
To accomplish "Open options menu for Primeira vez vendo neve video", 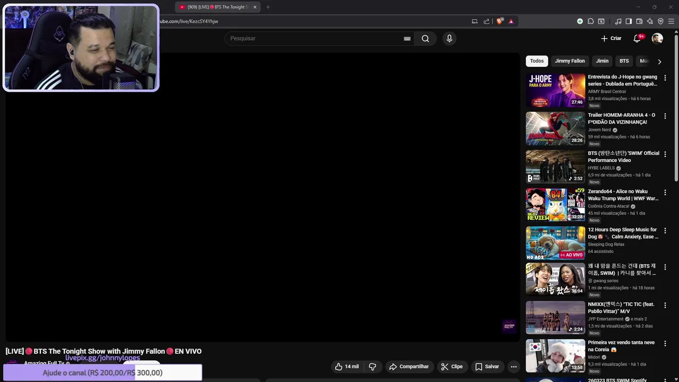I will click(665, 343).
